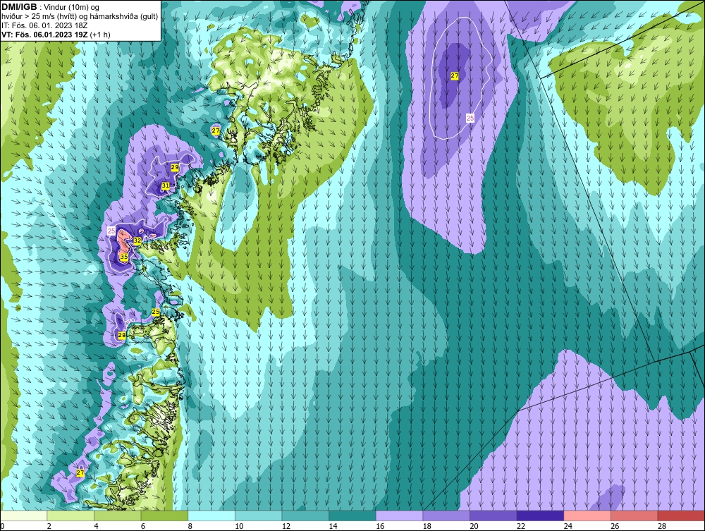Screen dimensions: 705x531
Task: Click the legend scale number 16
Action: point(380,526)
